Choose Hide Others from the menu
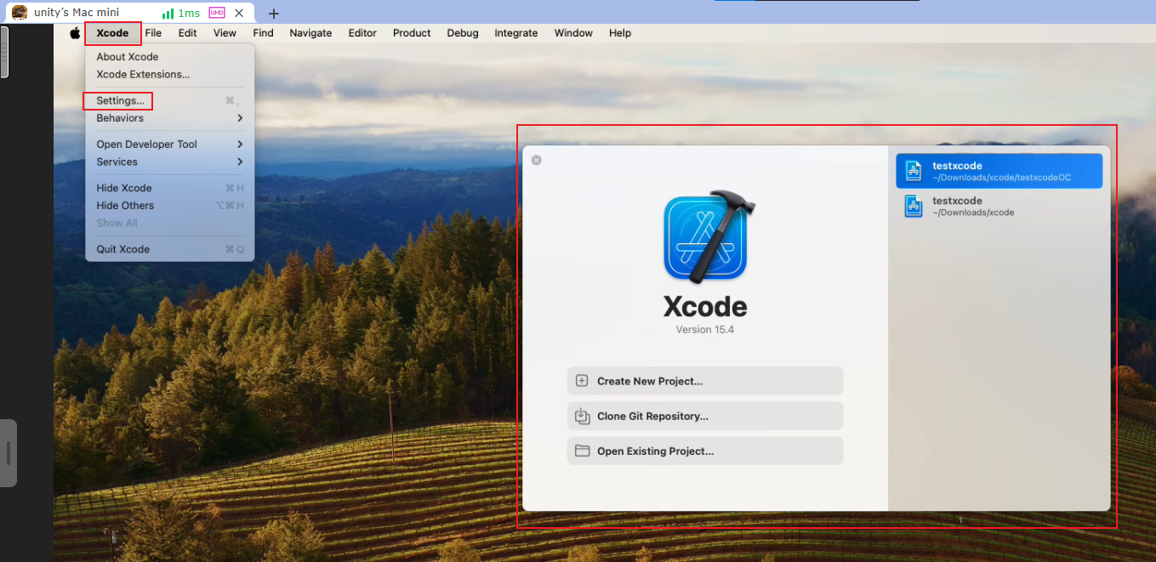 (170, 206)
